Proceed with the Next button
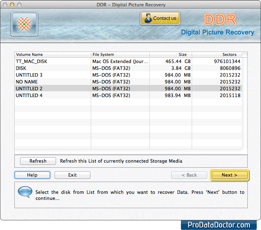Screen dimensions: 261x230 [x=229, y=175]
